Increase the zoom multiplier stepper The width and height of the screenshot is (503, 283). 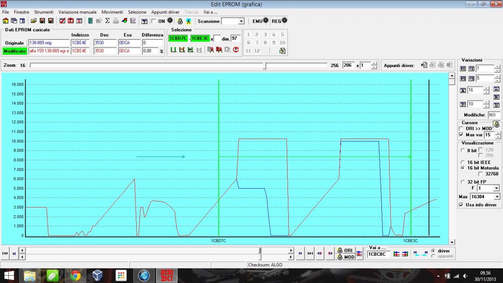(x=374, y=63)
